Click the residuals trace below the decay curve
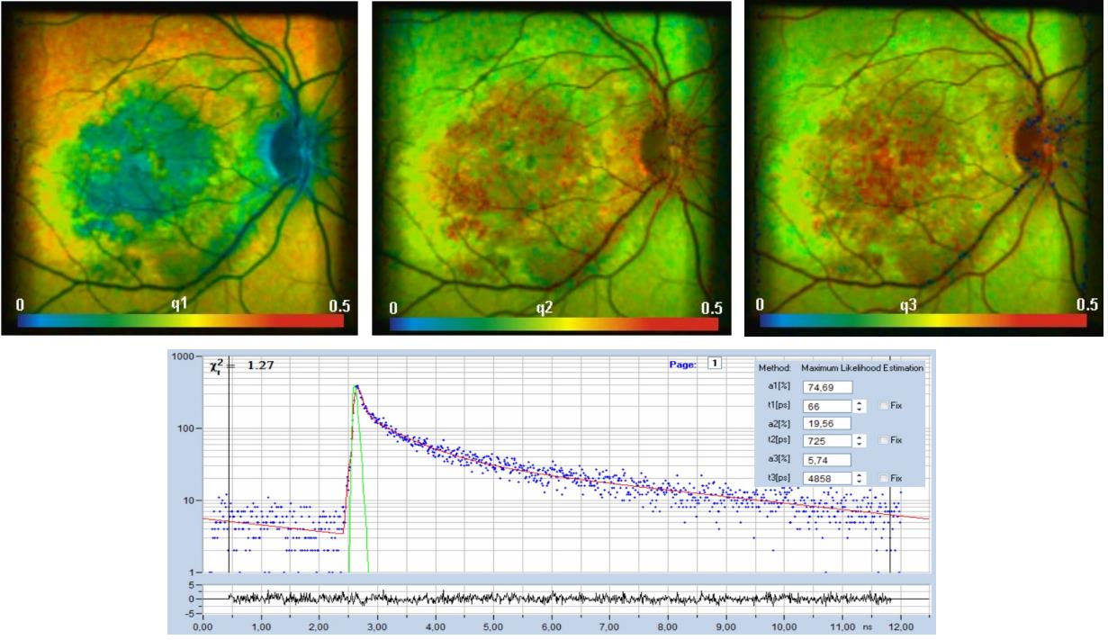The image size is (1108, 640). [558, 599]
